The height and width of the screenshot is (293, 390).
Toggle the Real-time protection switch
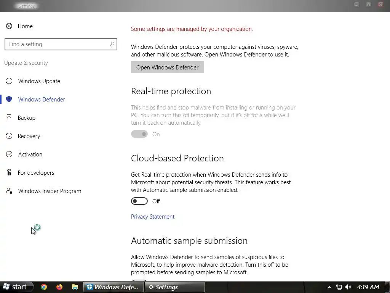tap(139, 134)
